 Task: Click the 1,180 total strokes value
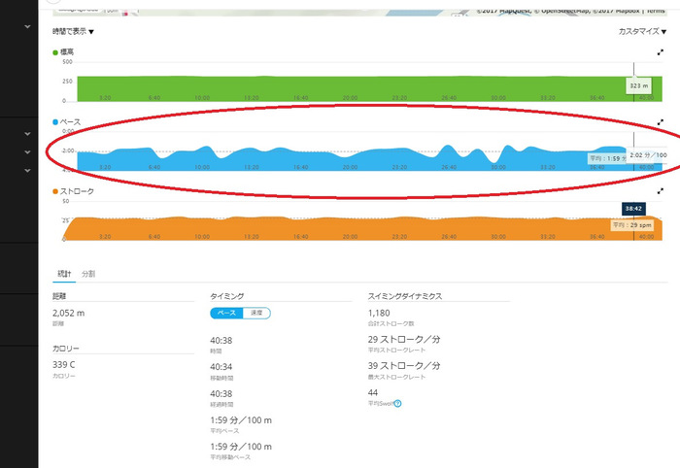point(379,313)
